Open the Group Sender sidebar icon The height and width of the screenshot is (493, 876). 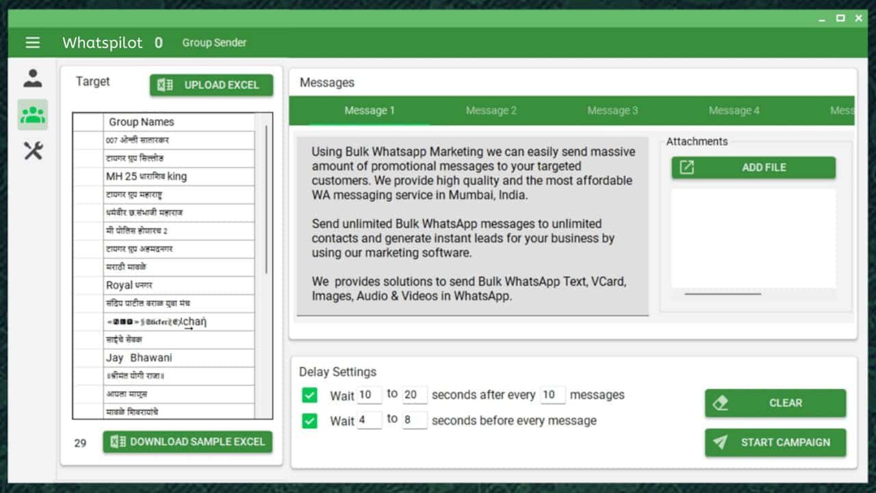(x=32, y=114)
